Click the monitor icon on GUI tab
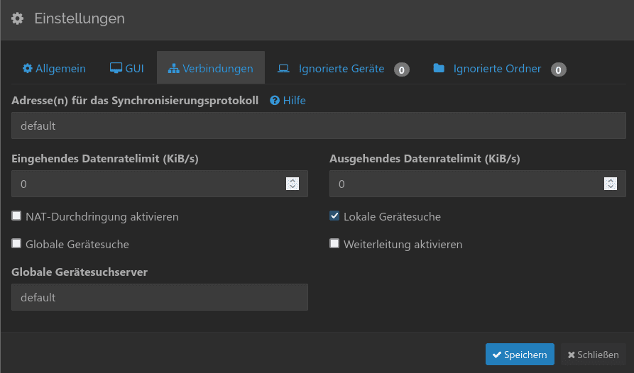The height and width of the screenshot is (373, 634). (116, 68)
